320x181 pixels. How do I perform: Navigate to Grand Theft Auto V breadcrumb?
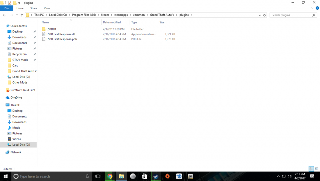pos(162,15)
